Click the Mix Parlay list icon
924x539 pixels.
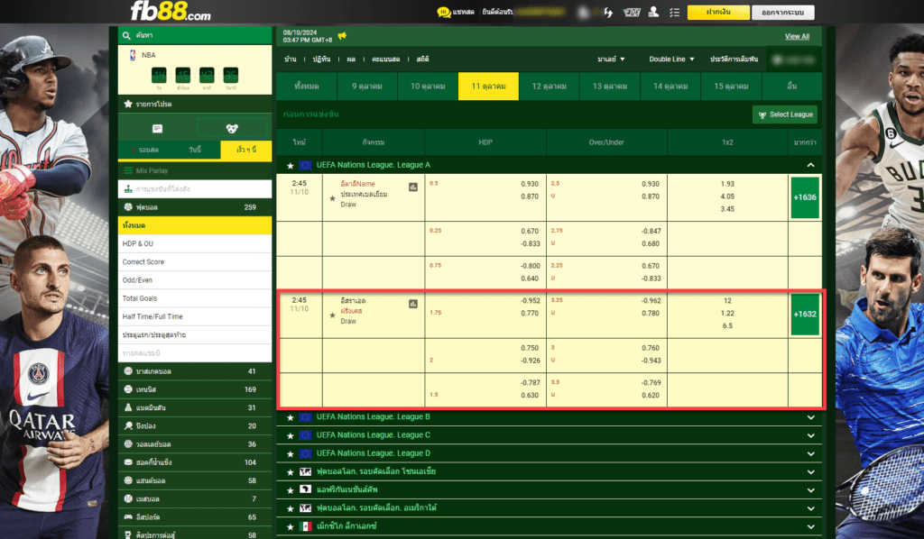point(128,170)
